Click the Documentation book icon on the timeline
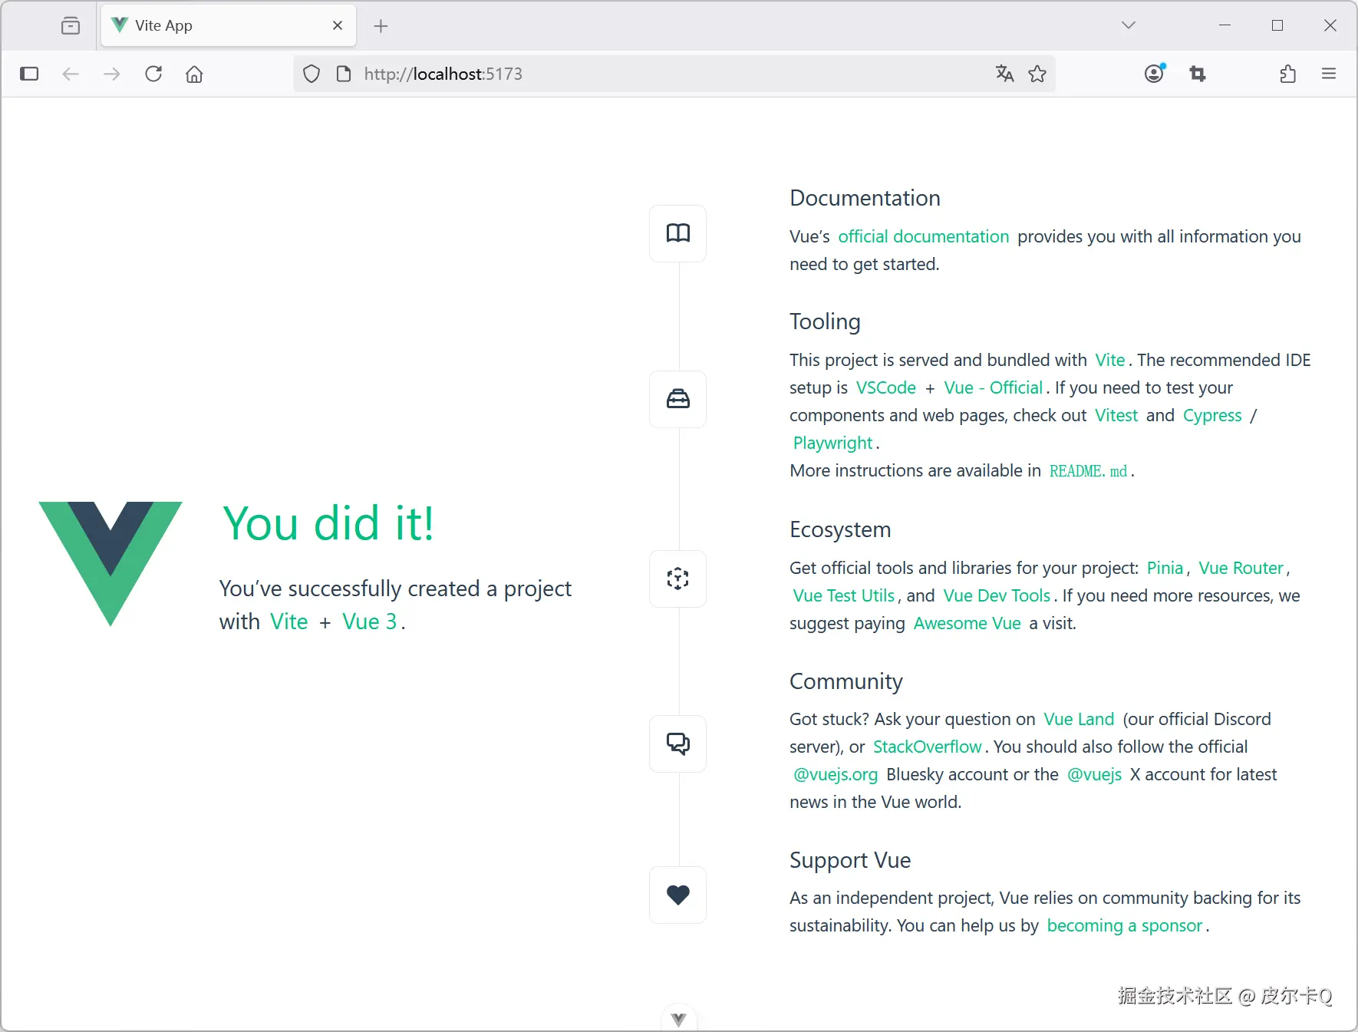 (x=677, y=233)
